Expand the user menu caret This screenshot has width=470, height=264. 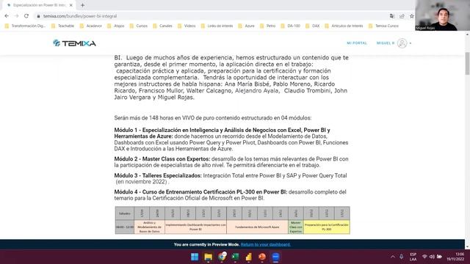(x=411, y=43)
